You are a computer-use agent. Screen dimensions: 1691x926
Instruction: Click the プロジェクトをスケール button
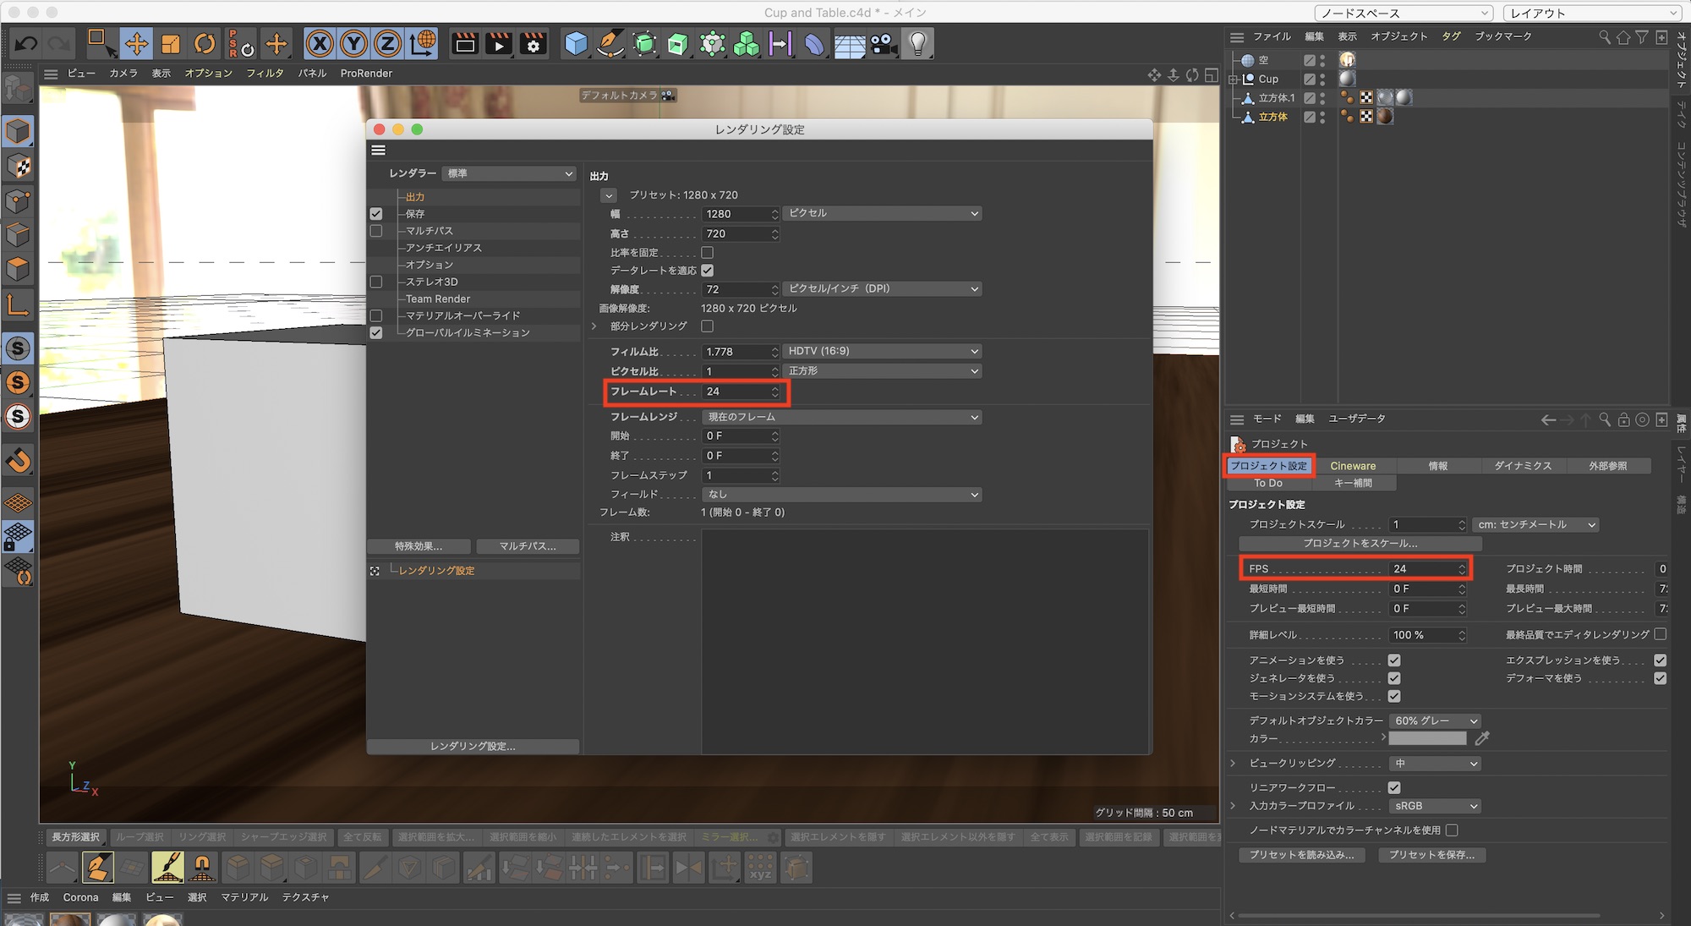(1360, 543)
